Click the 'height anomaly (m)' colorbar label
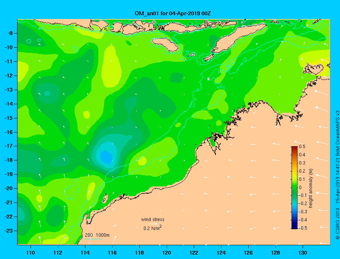The image size is (340, 259). (311, 188)
